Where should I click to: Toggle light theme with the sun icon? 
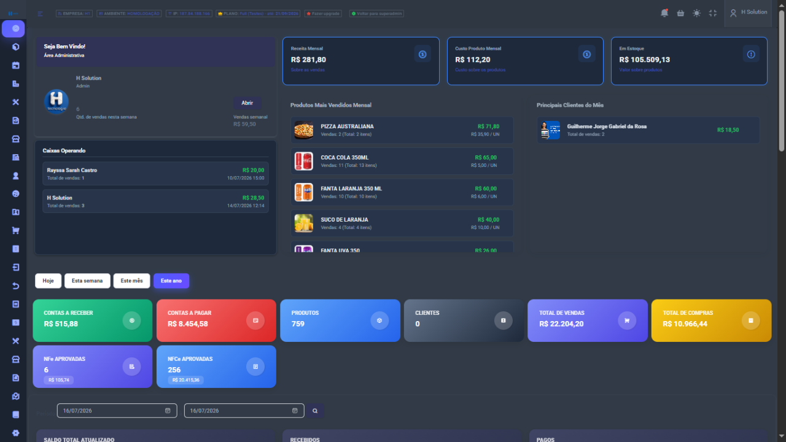[696, 13]
